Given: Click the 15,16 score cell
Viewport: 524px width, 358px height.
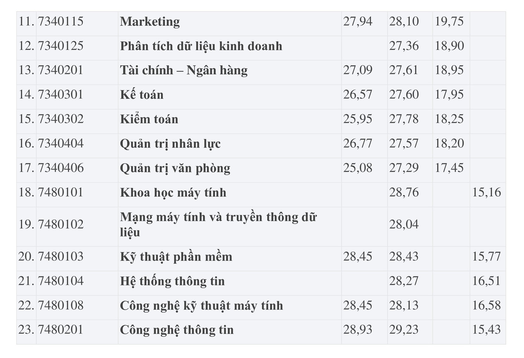Looking at the screenshot, I should [487, 193].
